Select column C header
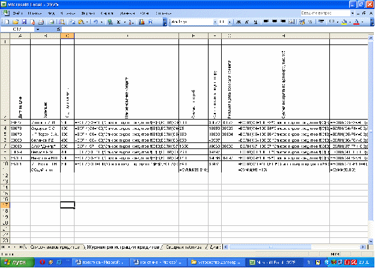This screenshot has height=268, width=375. [67, 36]
